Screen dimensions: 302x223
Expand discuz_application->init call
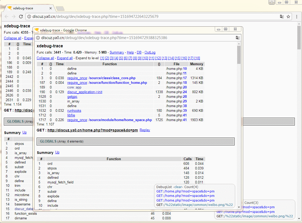[85, 92]
